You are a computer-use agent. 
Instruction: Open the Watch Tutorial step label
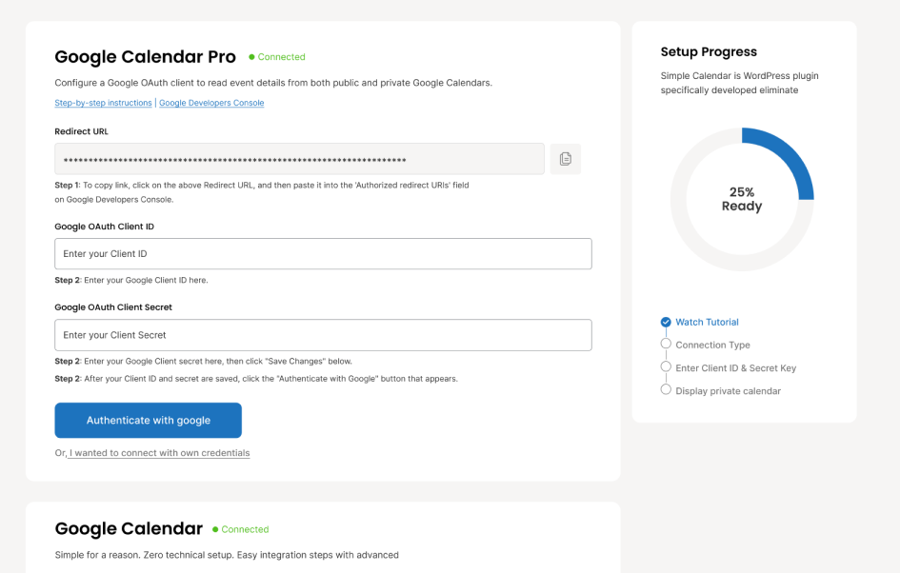tap(707, 322)
